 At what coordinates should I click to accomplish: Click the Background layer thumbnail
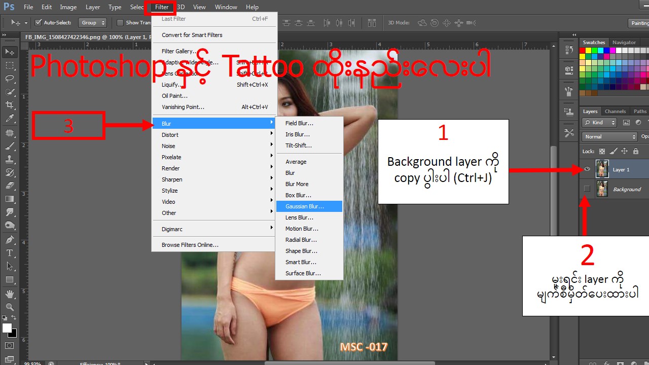tap(602, 189)
